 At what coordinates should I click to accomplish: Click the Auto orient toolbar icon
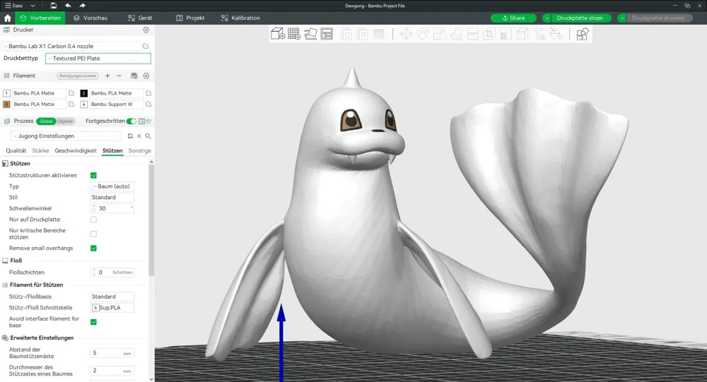click(x=310, y=34)
